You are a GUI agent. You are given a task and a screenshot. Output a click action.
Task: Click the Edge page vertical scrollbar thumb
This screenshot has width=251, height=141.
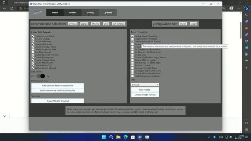coord(240,30)
